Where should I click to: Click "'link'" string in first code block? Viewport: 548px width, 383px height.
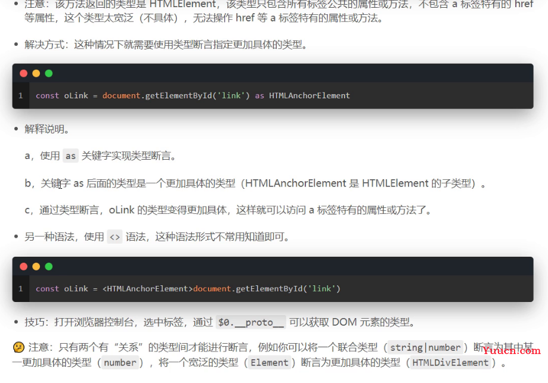pyautogui.click(x=231, y=96)
